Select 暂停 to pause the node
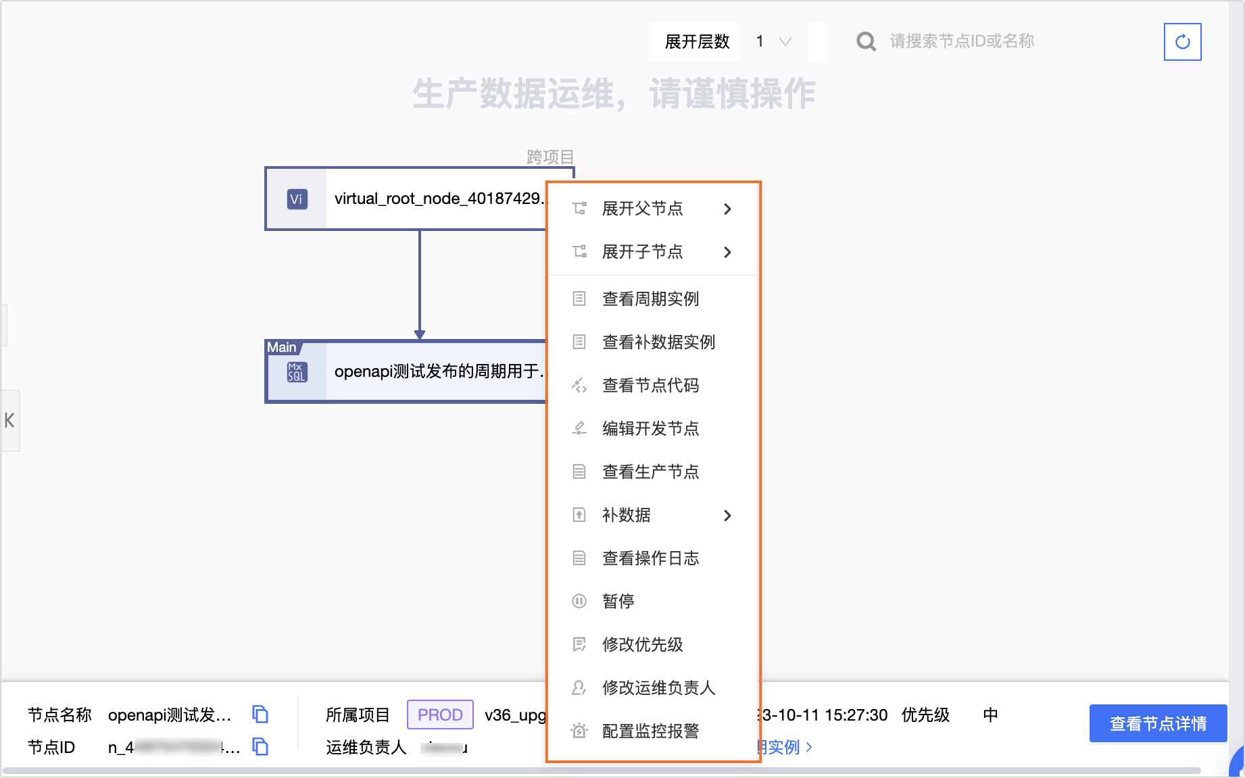Screen dimensions: 1245x778 653,601
